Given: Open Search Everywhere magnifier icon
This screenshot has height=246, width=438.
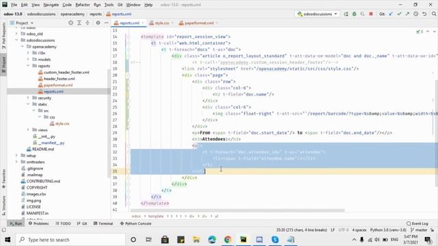Looking at the screenshot, I should 434,14.
